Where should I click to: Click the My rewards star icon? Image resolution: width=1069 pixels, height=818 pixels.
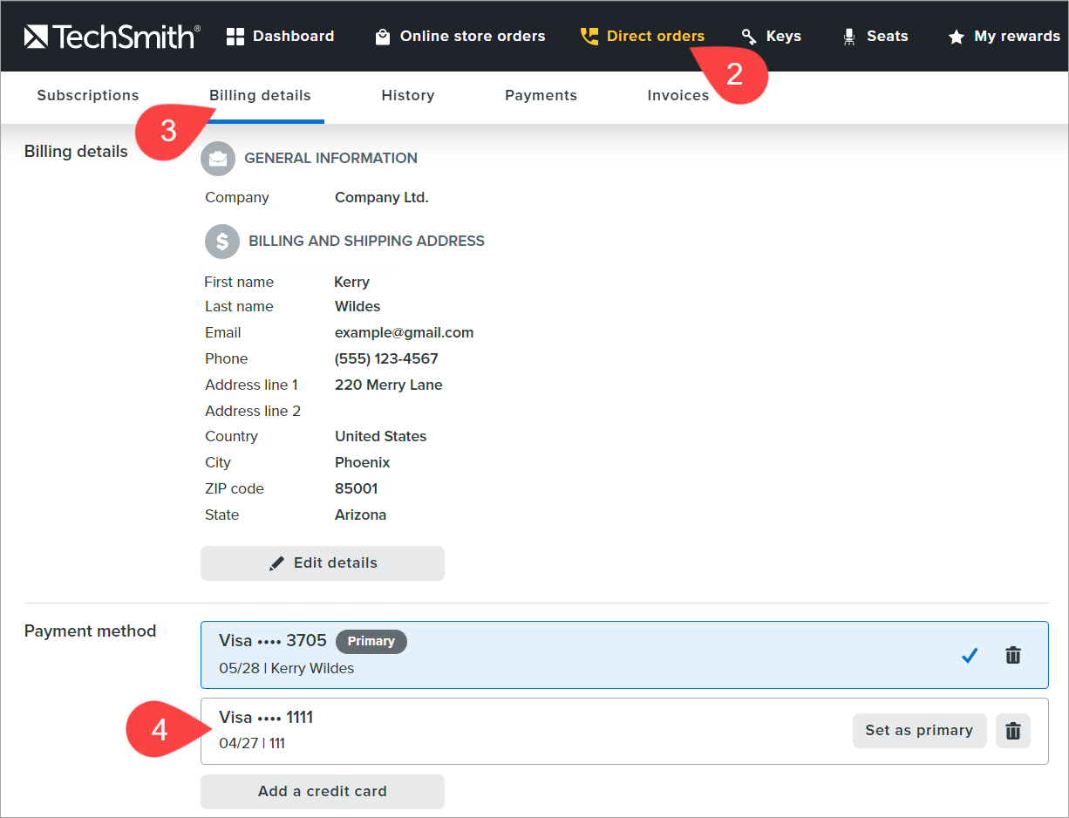tap(957, 37)
